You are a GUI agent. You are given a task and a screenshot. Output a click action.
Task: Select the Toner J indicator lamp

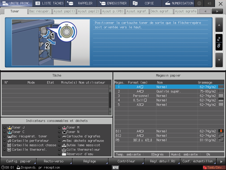[x=4, y=127]
